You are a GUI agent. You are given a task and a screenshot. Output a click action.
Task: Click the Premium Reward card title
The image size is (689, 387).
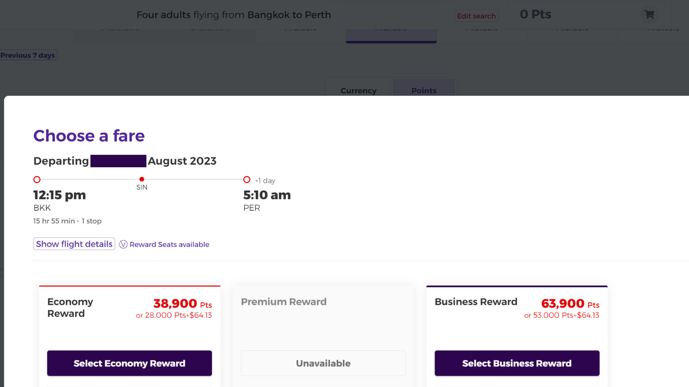point(284,302)
